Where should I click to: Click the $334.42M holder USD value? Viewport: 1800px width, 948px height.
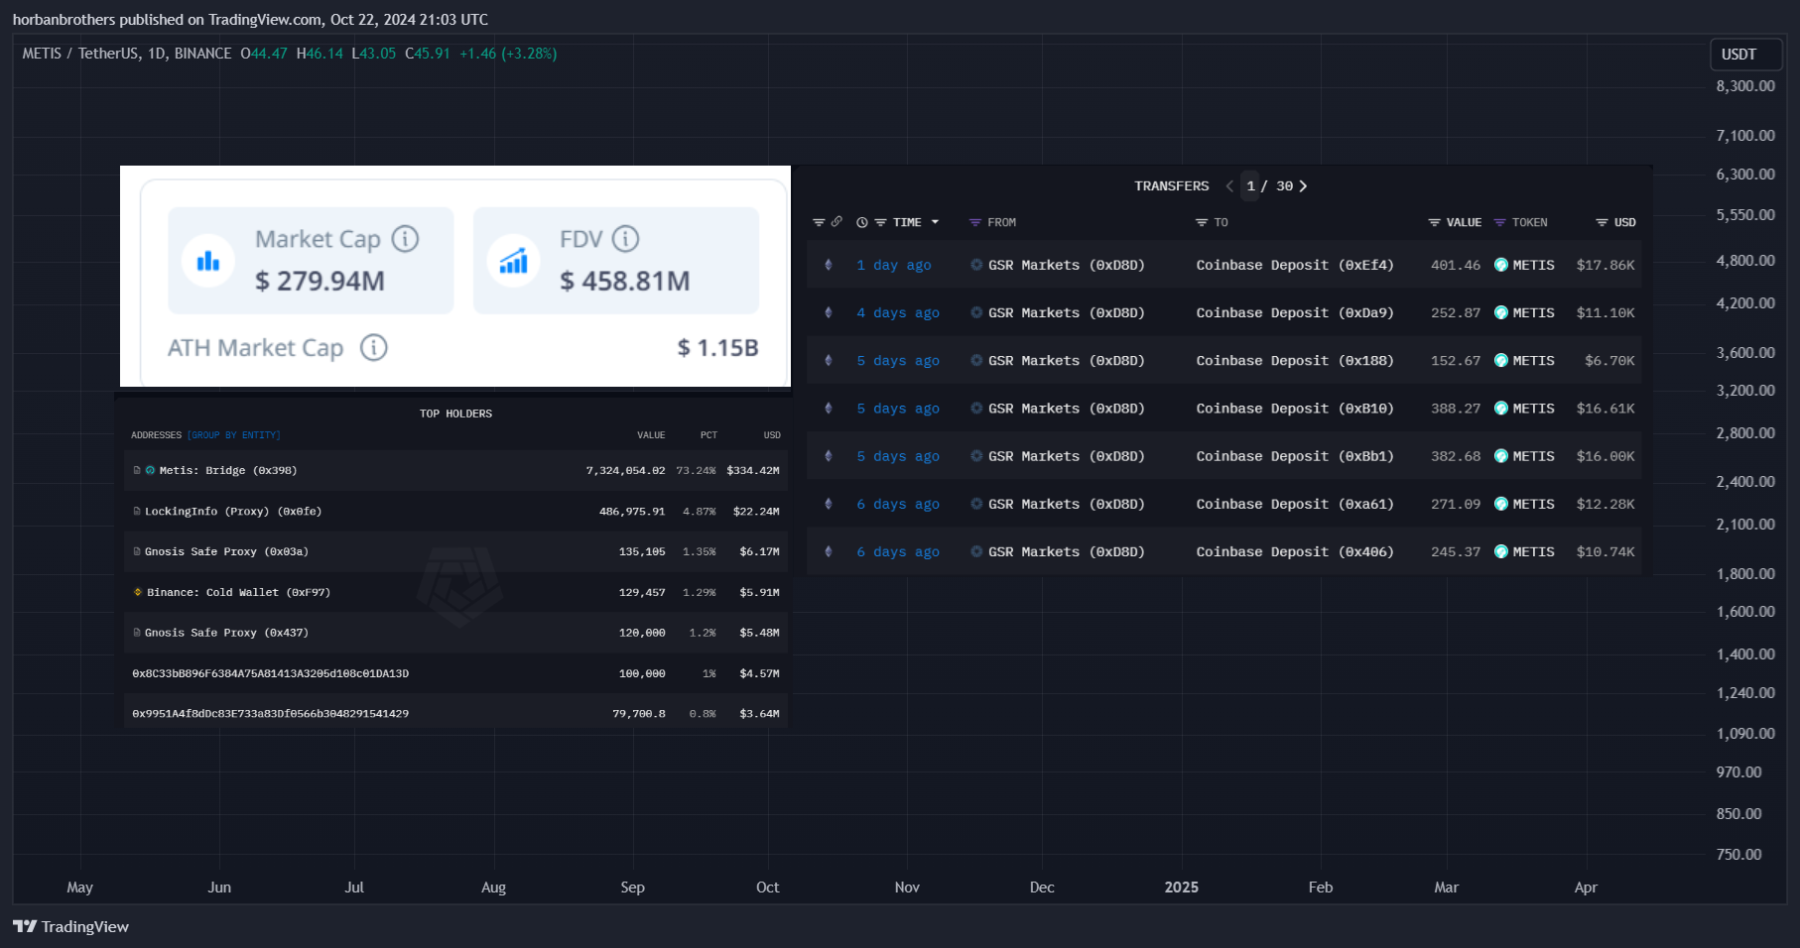[x=753, y=470]
